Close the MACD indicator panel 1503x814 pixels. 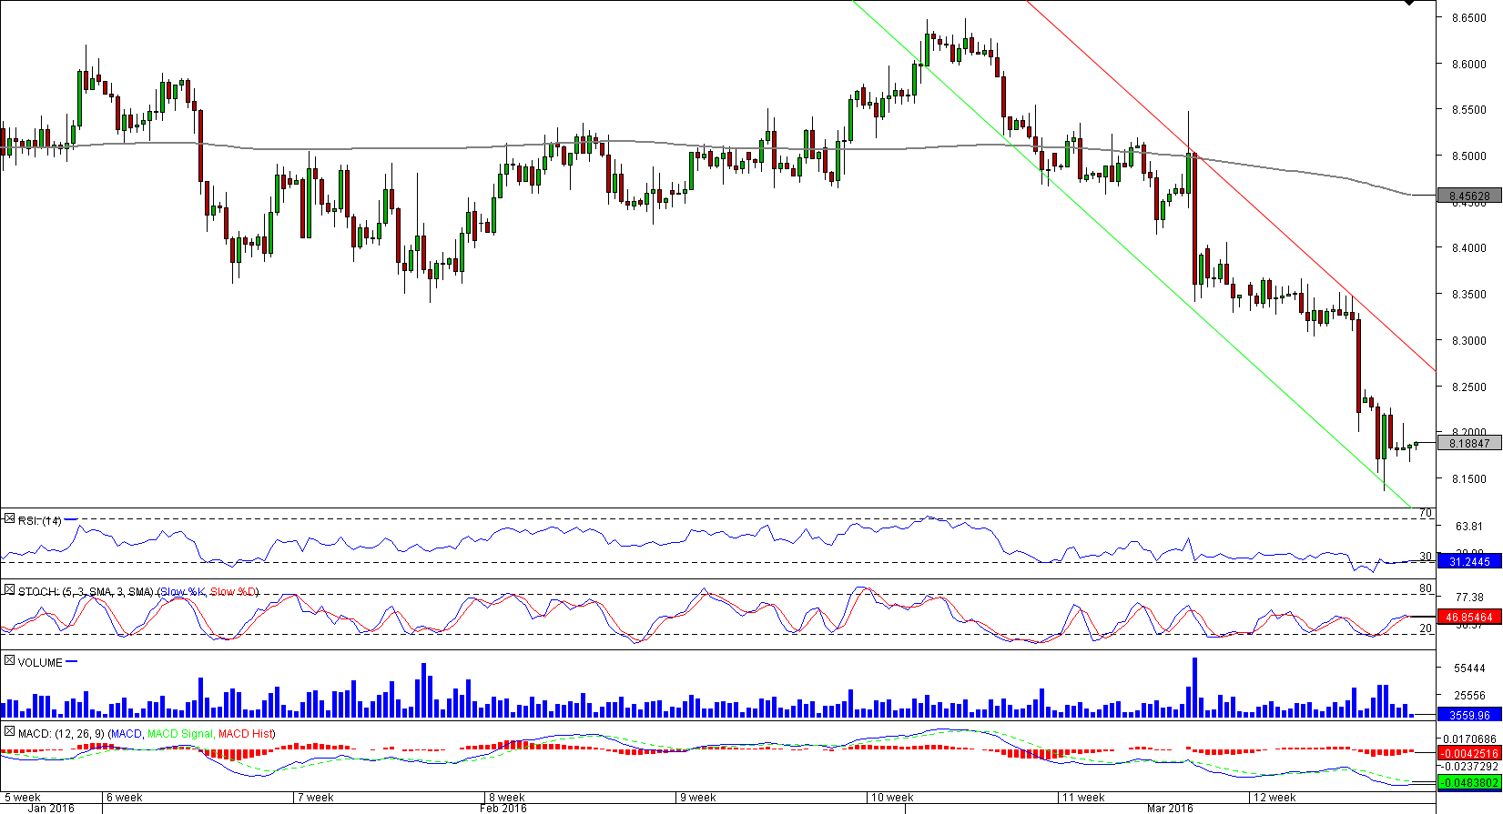(x=9, y=732)
